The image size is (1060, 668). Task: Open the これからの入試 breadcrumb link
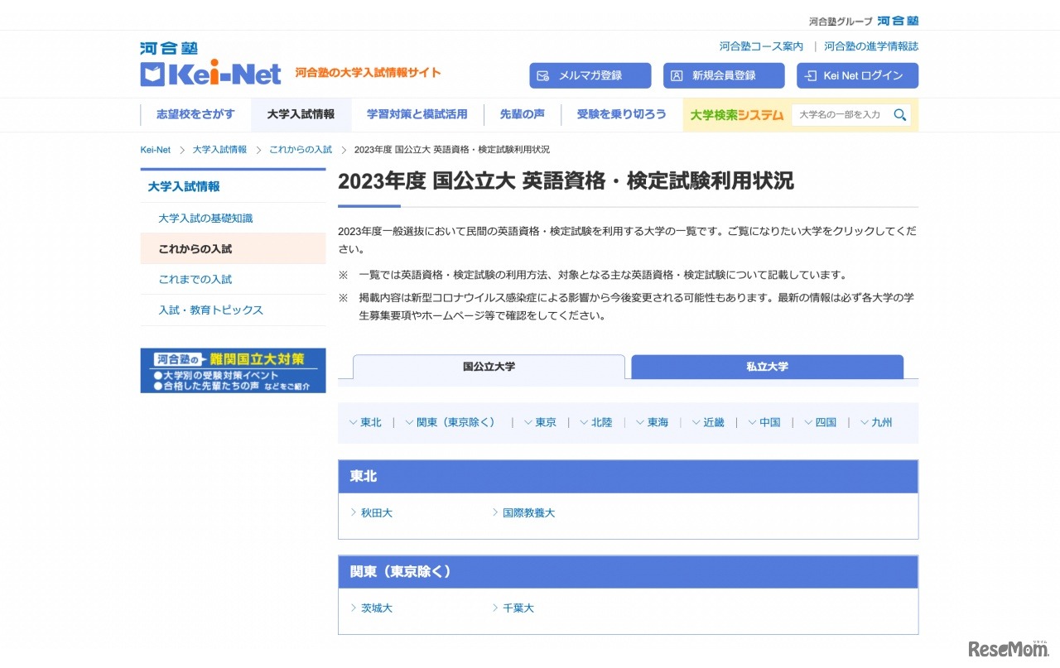pyautogui.click(x=301, y=150)
